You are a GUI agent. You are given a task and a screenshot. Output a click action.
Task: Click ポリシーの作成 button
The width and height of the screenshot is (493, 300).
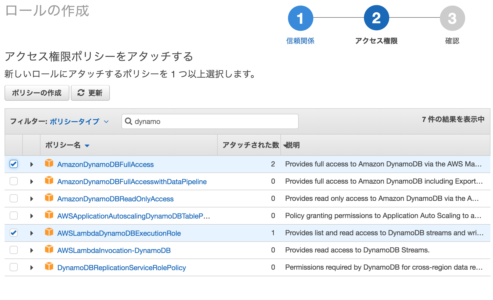37,93
